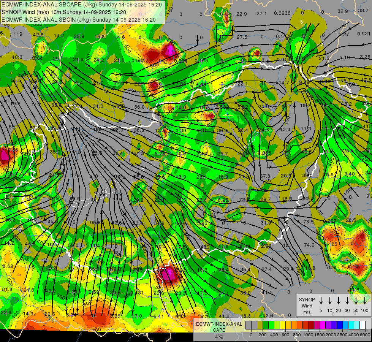Click the 1500 tick on CAPE scale
372x342 pixels.
point(320,335)
